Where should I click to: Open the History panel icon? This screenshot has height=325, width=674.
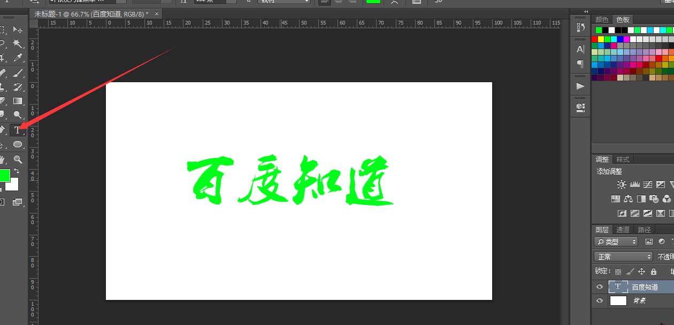pos(580,27)
